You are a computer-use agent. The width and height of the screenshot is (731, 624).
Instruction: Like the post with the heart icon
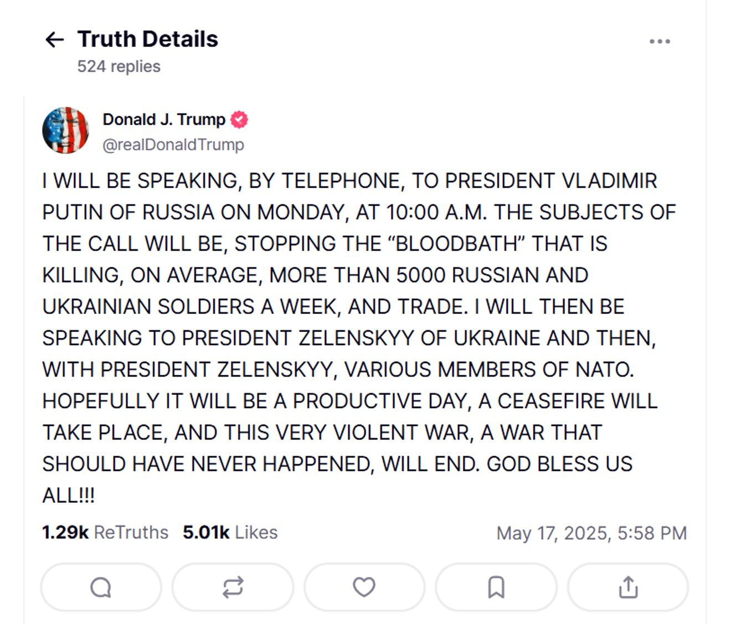(x=364, y=587)
